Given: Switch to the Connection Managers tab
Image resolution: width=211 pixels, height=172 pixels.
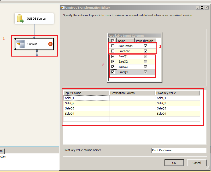Looking at the screenshot, I should (2, 151).
